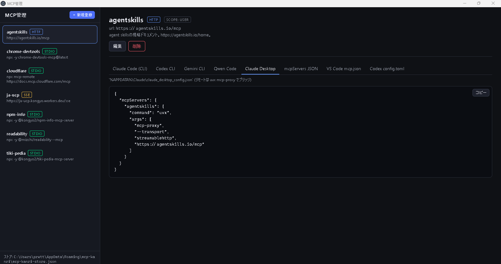This screenshot has height=264, width=501.
Task: Switch to the Claude Code (CLI) tab
Action: (130, 69)
